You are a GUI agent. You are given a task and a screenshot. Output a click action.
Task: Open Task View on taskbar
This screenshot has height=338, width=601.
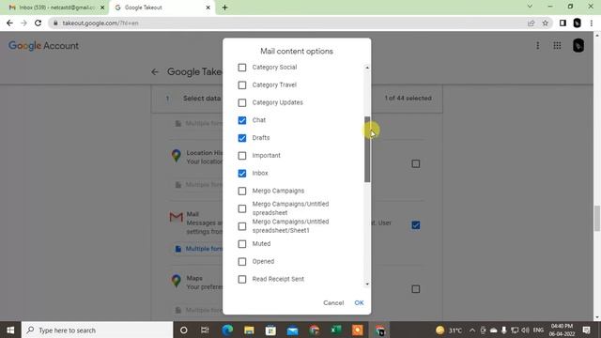[x=205, y=330]
